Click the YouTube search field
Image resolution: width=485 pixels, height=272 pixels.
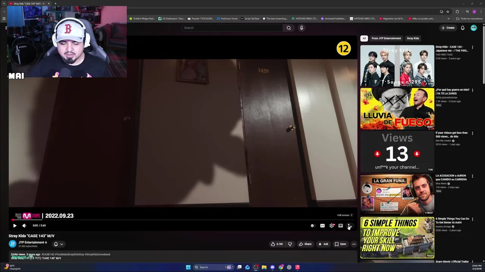pos(232,28)
